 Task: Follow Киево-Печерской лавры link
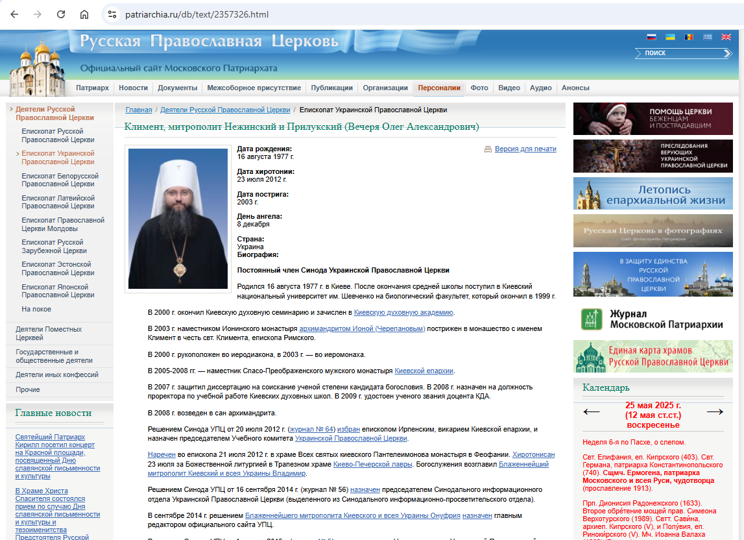point(372,465)
